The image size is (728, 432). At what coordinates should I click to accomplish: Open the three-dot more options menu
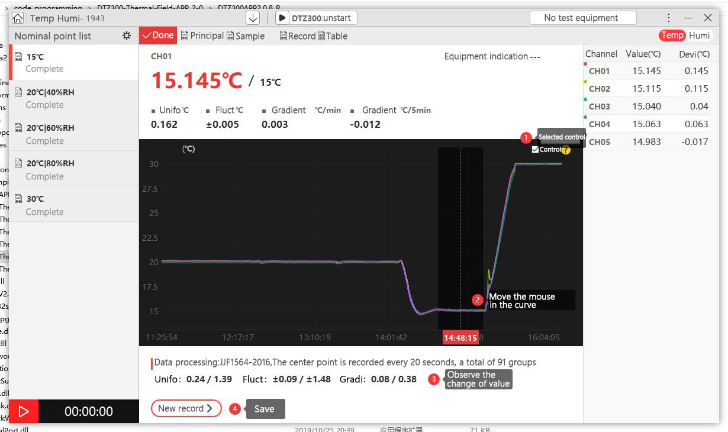pyautogui.click(x=669, y=18)
